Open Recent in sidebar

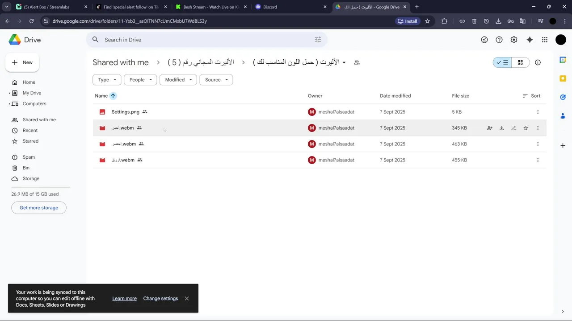(x=30, y=131)
